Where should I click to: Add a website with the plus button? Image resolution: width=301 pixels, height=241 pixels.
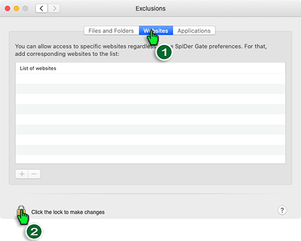pos(21,174)
